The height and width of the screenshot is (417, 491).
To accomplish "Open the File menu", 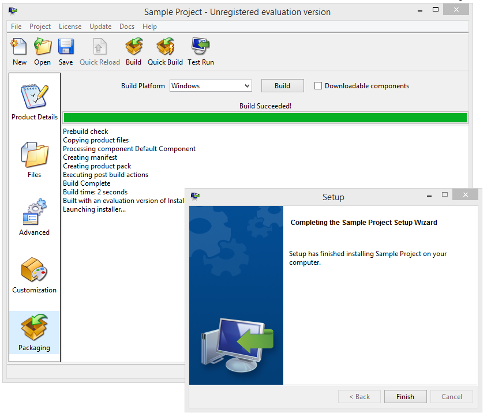I will point(16,27).
